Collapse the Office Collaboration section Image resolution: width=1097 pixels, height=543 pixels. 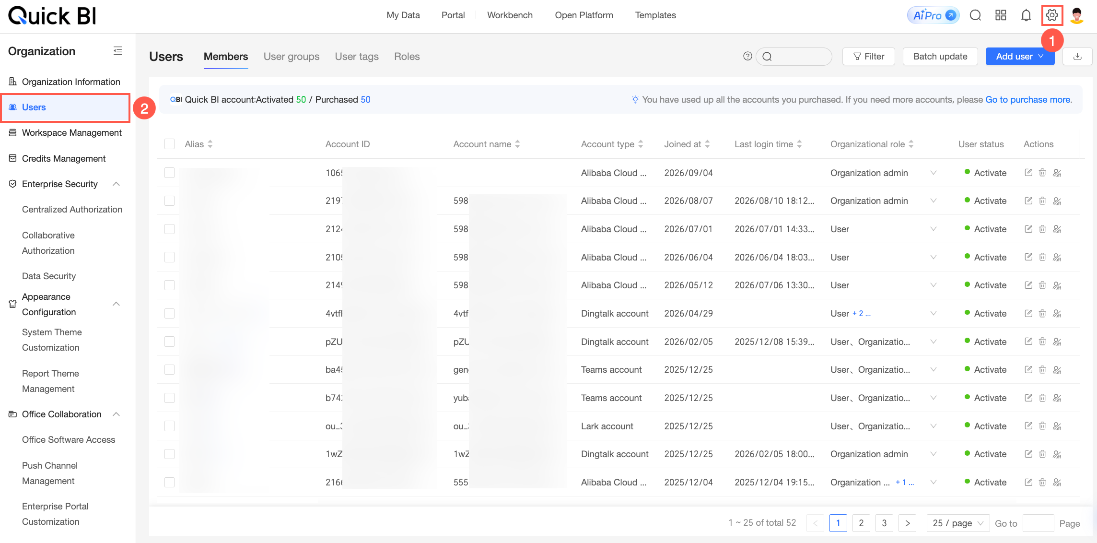click(x=116, y=414)
